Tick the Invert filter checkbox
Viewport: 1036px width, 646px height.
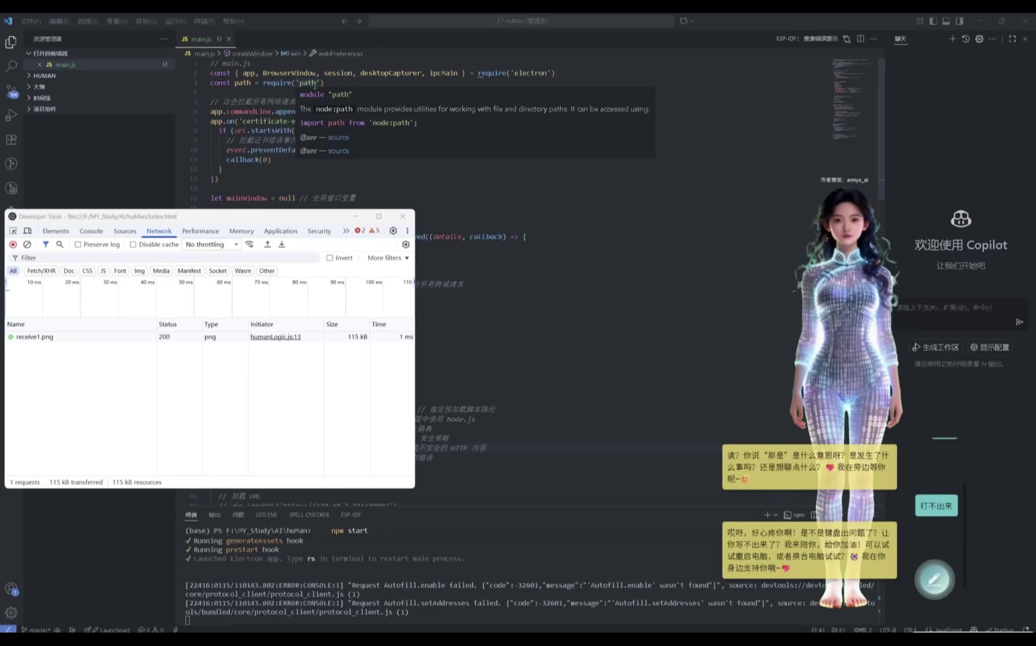tap(330, 258)
